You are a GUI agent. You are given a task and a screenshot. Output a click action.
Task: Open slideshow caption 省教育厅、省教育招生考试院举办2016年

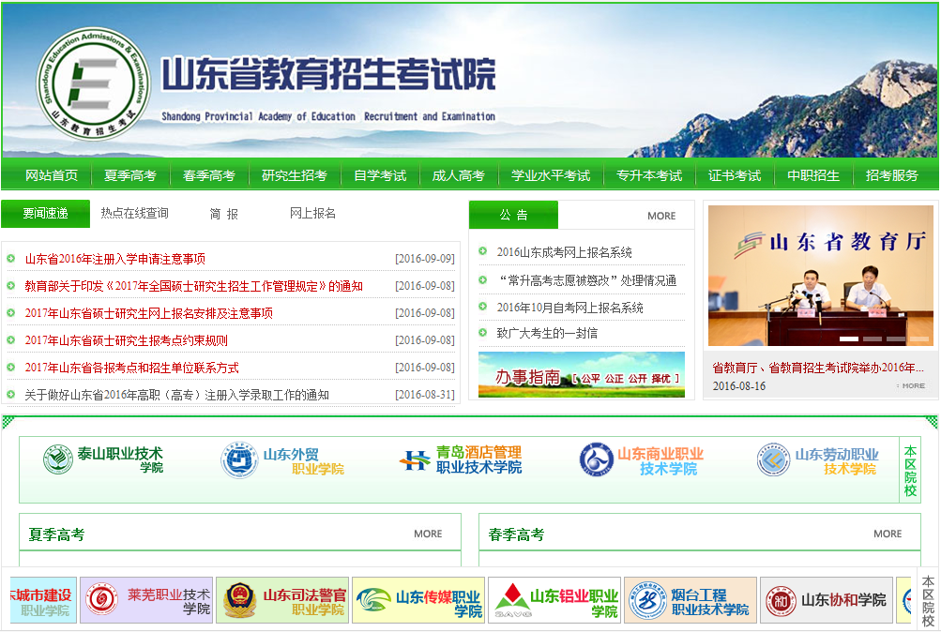818,368
